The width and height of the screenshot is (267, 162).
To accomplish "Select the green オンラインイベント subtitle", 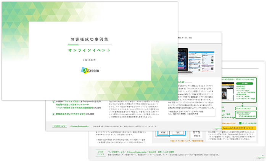I will pos(89,50).
